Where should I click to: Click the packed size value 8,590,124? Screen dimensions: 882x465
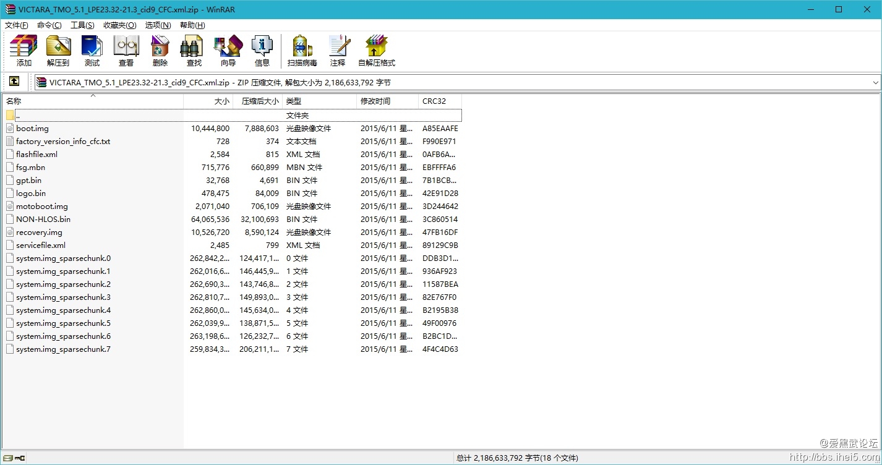[x=262, y=232]
